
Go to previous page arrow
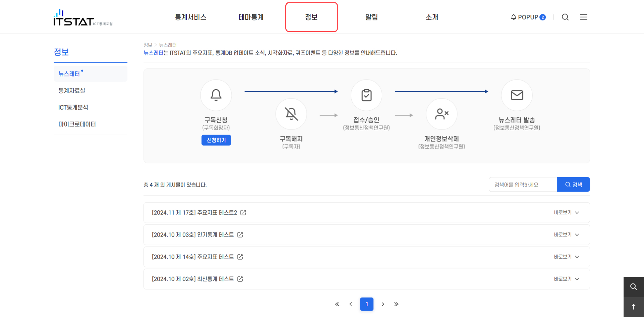(x=351, y=304)
